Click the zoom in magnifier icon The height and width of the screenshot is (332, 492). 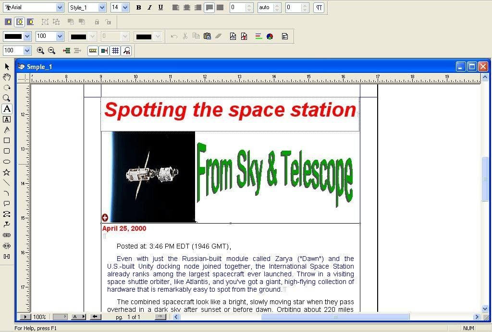tap(40, 50)
